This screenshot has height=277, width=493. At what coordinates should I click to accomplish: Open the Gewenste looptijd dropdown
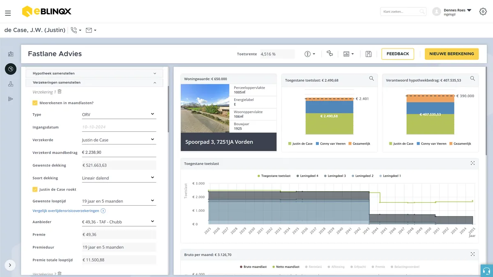[x=118, y=201]
